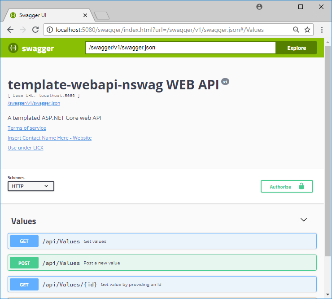Expand POST /api/Values Post a new value
Viewport: 332px width, 299px height.
tap(162, 263)
